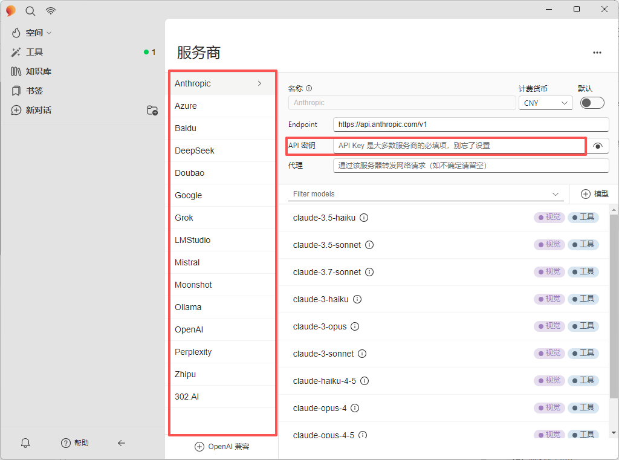Toggle API key visibility eye icon

click(598, 146)
